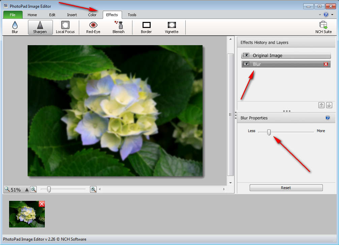Switch to the Home tab
Image resolution: width=339 pixels, height=245 pixels.
click(x=32, y=15)
